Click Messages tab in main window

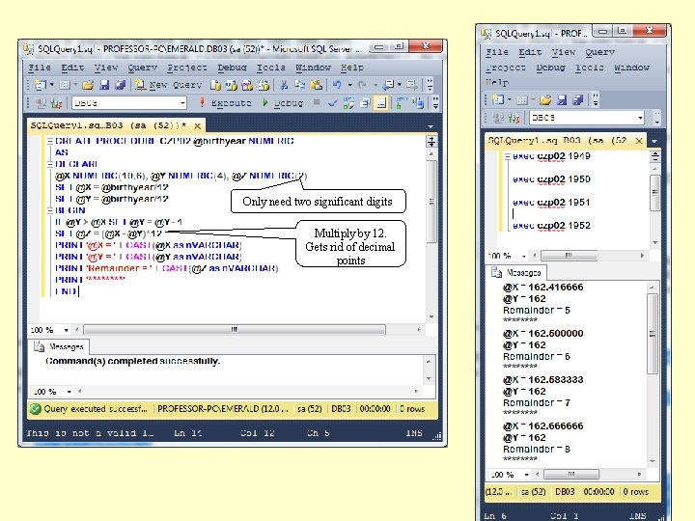coord(60,346)
